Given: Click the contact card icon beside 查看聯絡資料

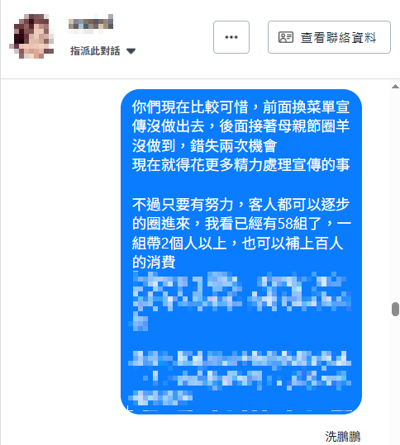Looking at the screenshot, I should (x=285, y=37).
